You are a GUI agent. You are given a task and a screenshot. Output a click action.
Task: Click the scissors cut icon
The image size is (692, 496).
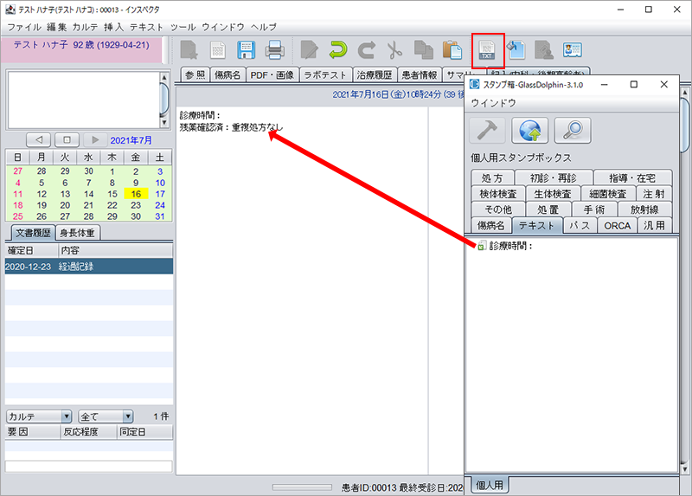click(x=394, y=49)
